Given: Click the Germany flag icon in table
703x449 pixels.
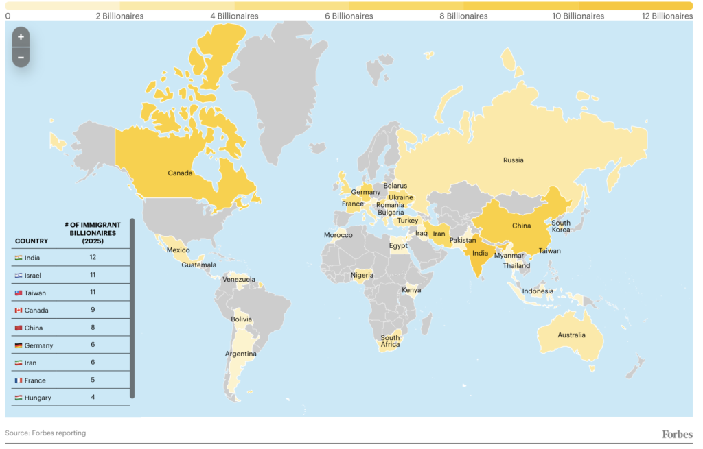Looking at the screenshot, I should pyautogui.click(x=18, y=345).
